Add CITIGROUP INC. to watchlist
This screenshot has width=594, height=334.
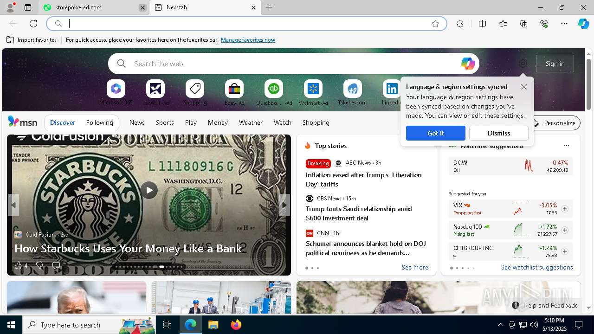(x=565, y=251)
